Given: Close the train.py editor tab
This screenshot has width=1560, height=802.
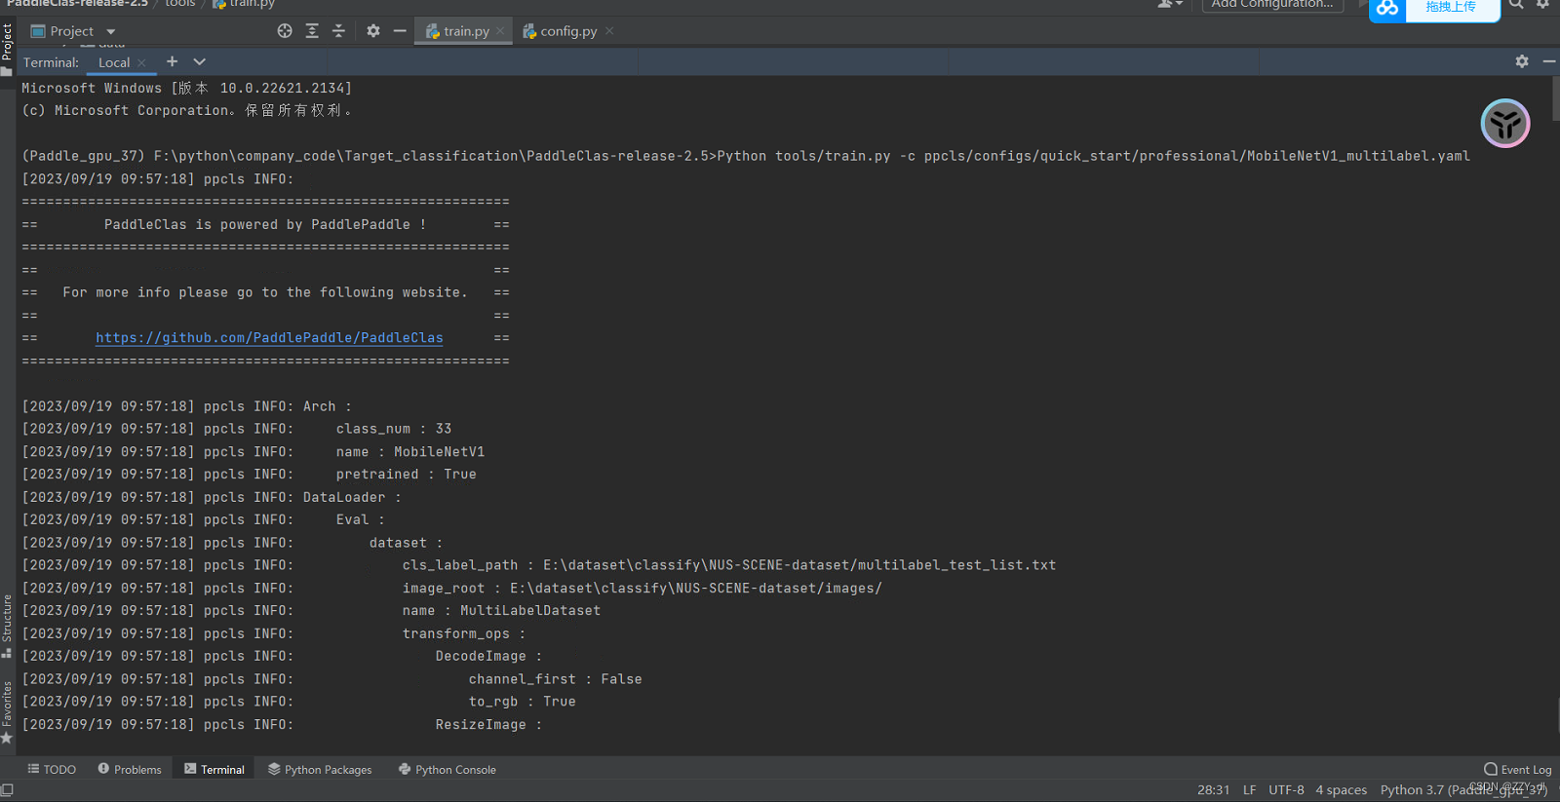Looking at the screenshot, I should coord(500,31).
